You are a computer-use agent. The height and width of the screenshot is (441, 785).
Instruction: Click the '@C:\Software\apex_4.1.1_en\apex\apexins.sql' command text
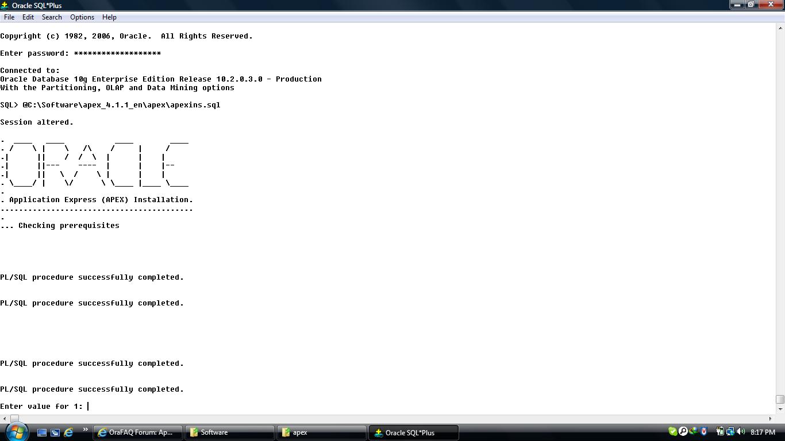121,105
